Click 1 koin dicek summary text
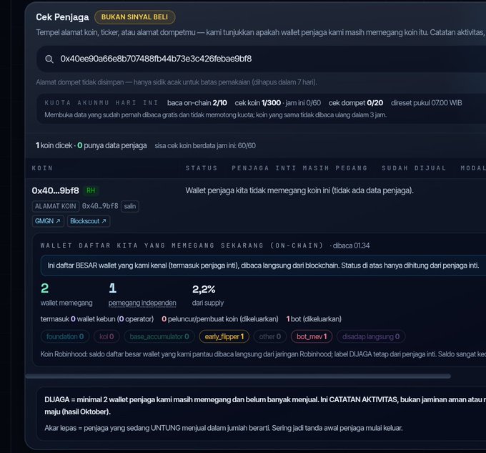This screenshot has width=486, height=453. click(x=54, y=145)
